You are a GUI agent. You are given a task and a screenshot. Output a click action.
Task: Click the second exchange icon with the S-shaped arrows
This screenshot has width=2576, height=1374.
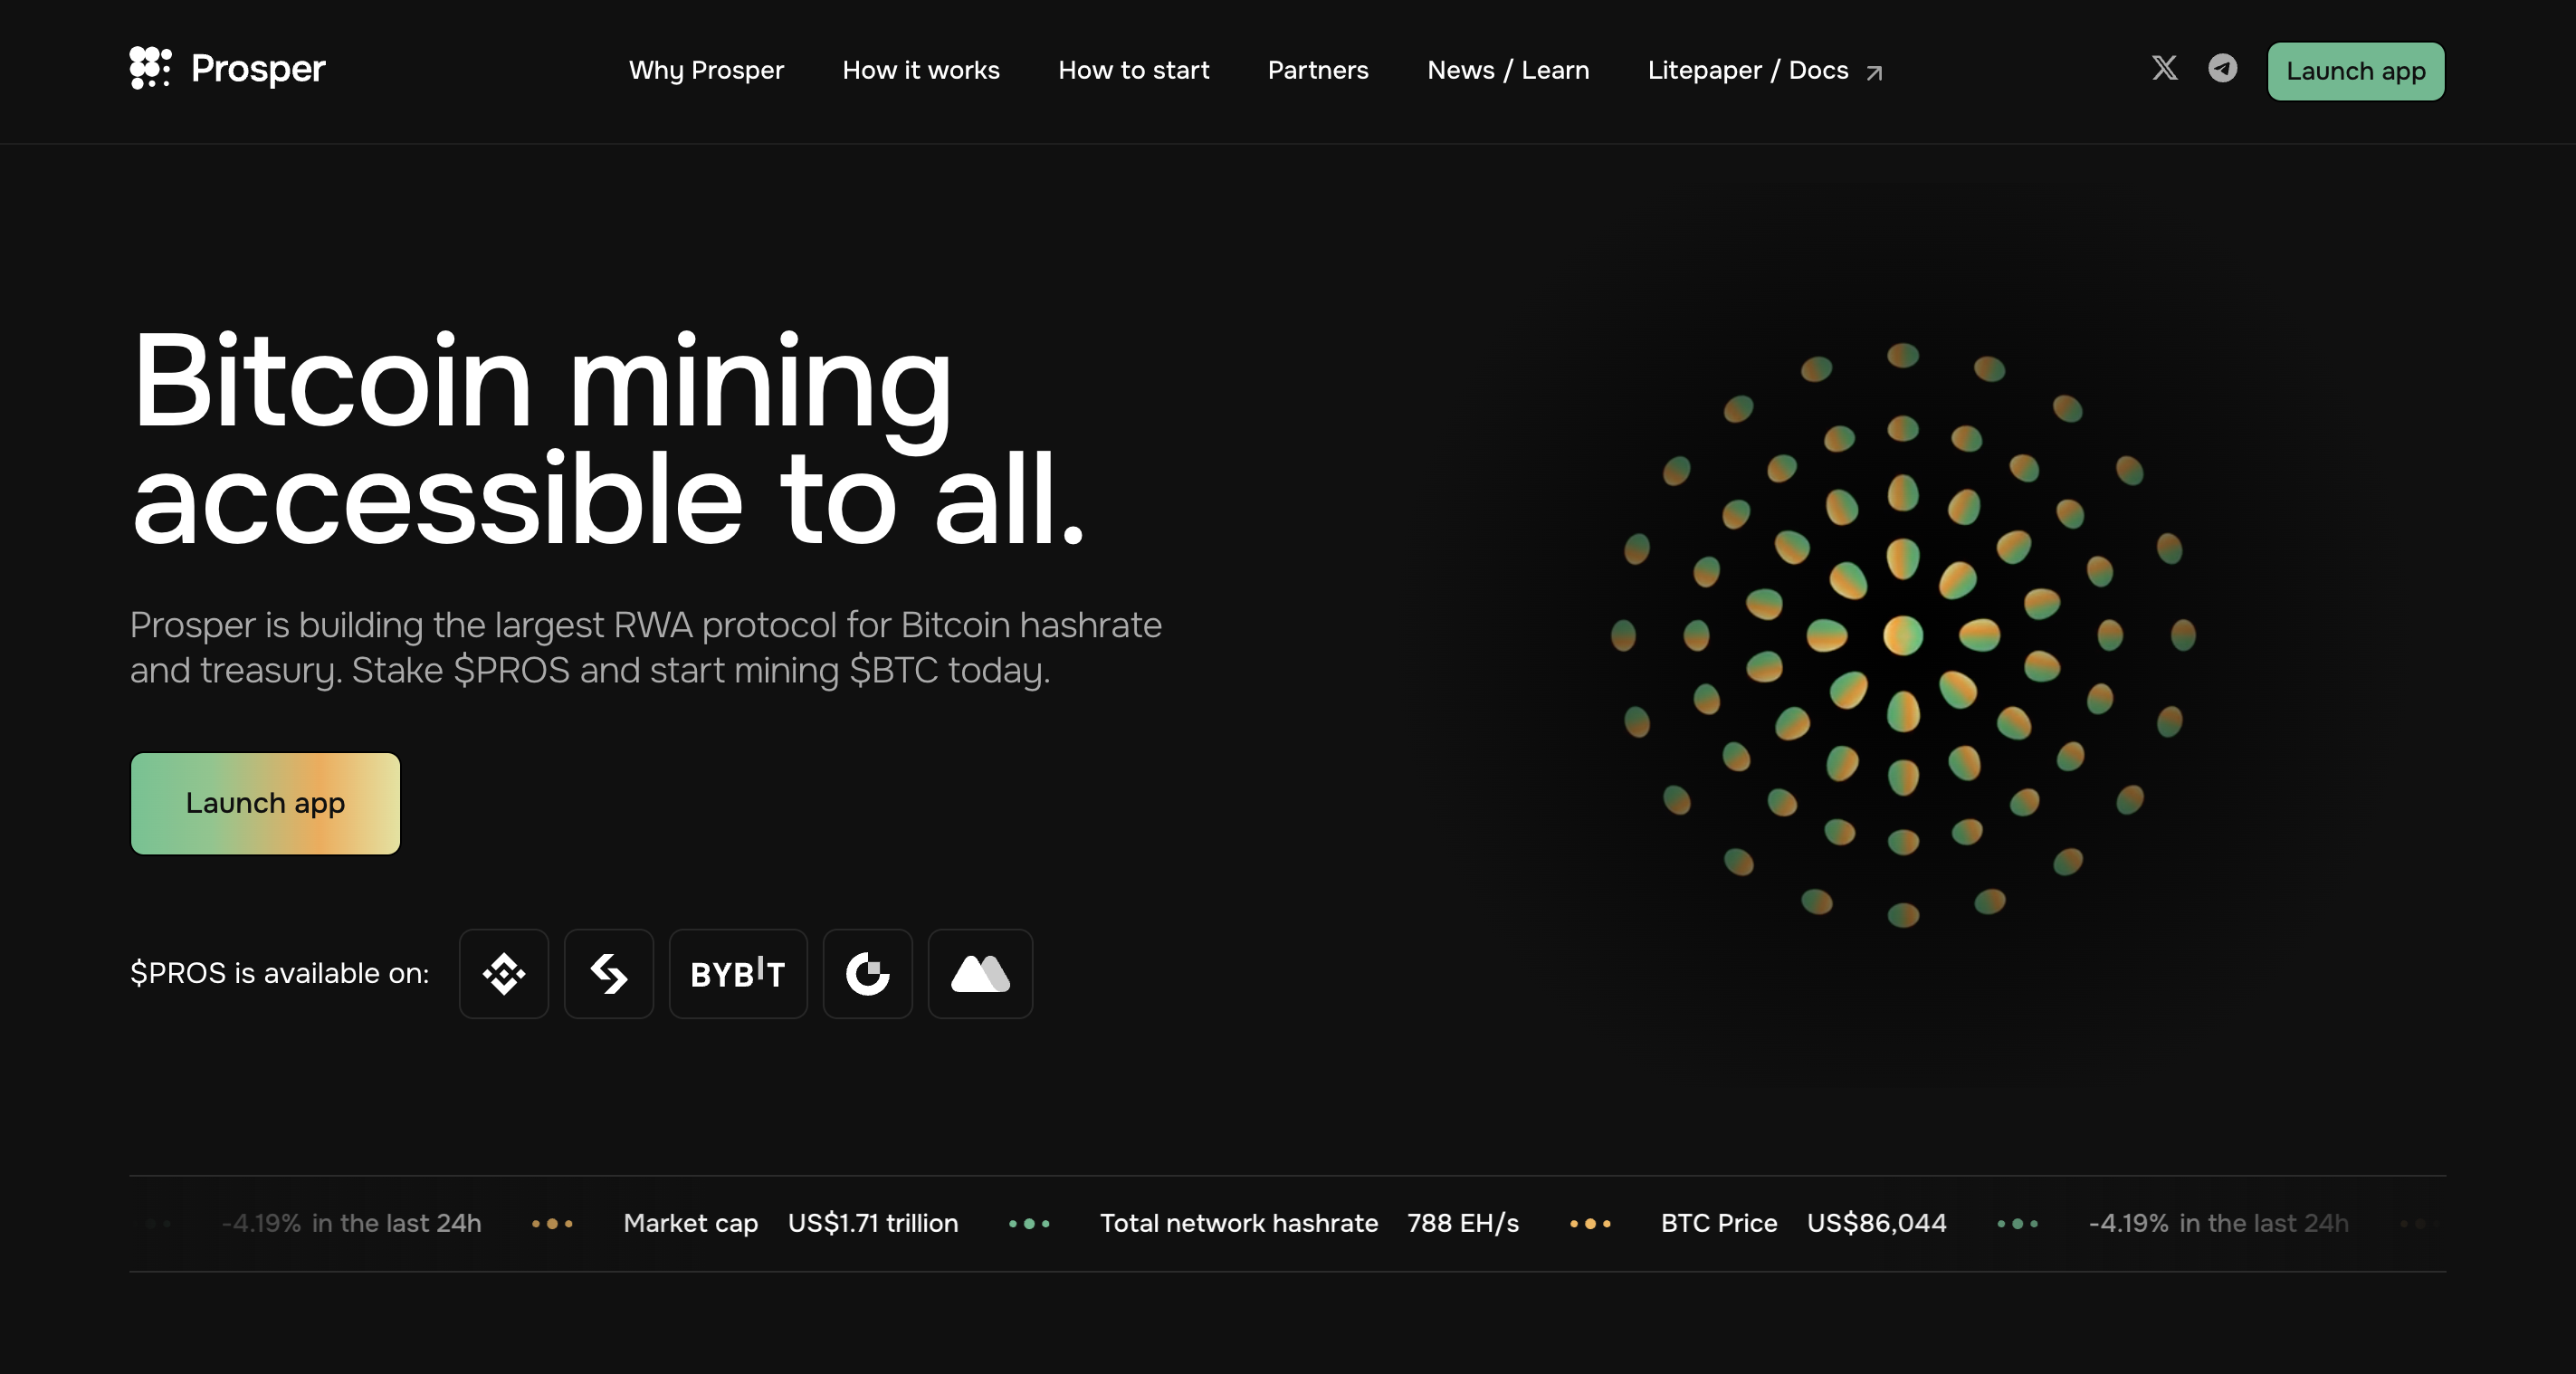[609, 973]
